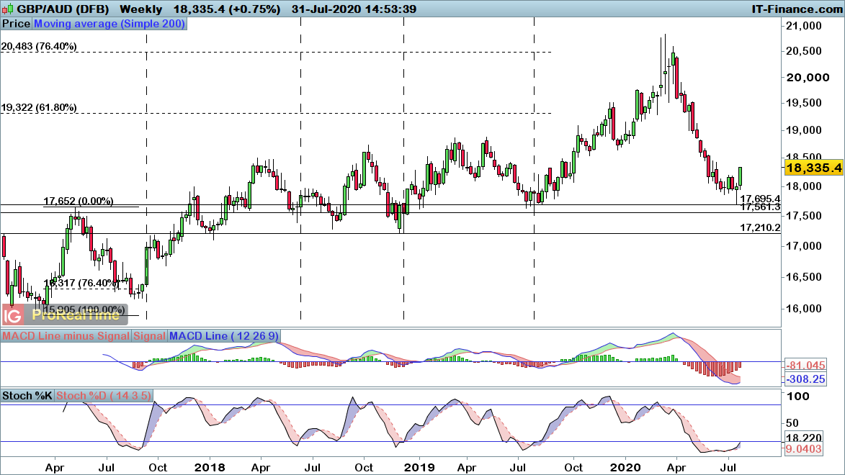Click the 2019 label on the time axis
845x475 pixels.
point(419,468)
